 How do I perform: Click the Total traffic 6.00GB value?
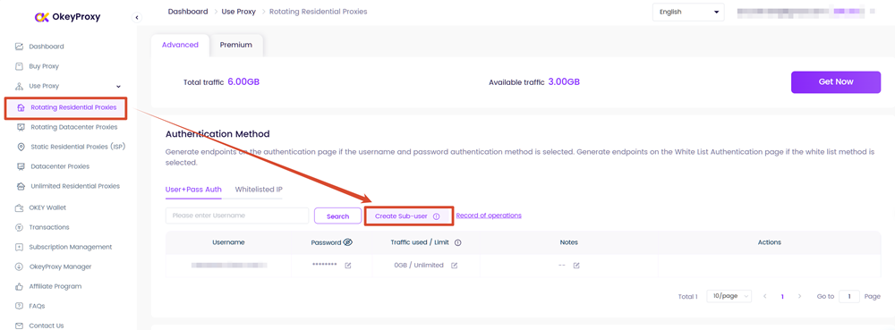pos(243,82)
